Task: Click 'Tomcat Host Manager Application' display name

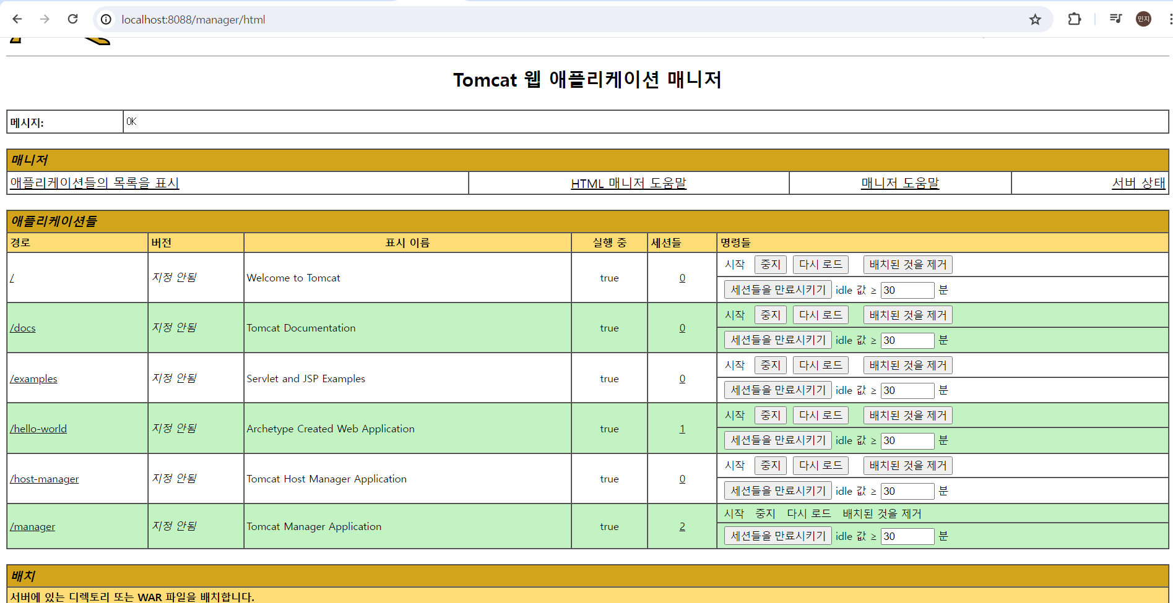Action: [x=326, y=479]
